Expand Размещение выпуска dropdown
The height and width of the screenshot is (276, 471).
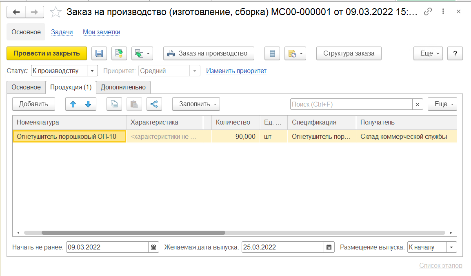click(x=451, y=247)
